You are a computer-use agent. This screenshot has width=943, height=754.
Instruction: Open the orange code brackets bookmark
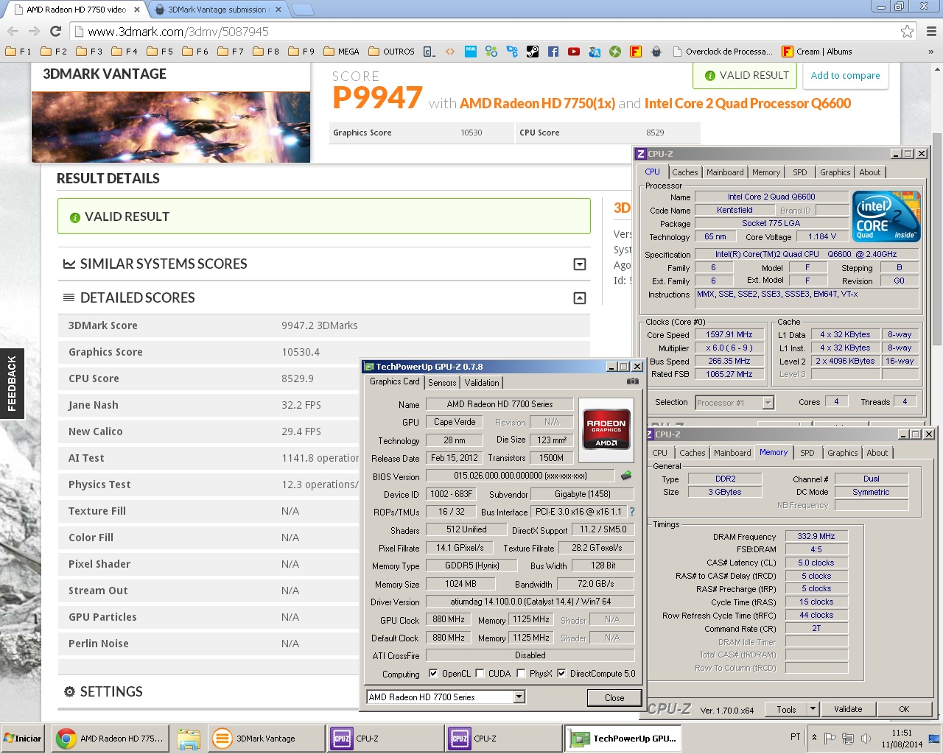(450, 52)
